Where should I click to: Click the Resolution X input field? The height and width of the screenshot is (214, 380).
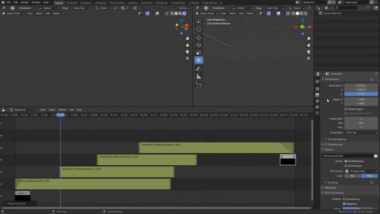[x=361, y=86]
